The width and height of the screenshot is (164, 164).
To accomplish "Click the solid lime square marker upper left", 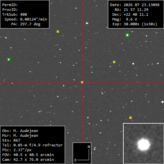I will [58, 31].
